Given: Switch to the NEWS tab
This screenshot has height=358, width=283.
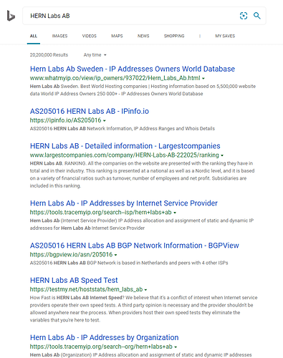Looking at the screenshot, I should click(143, 36).
